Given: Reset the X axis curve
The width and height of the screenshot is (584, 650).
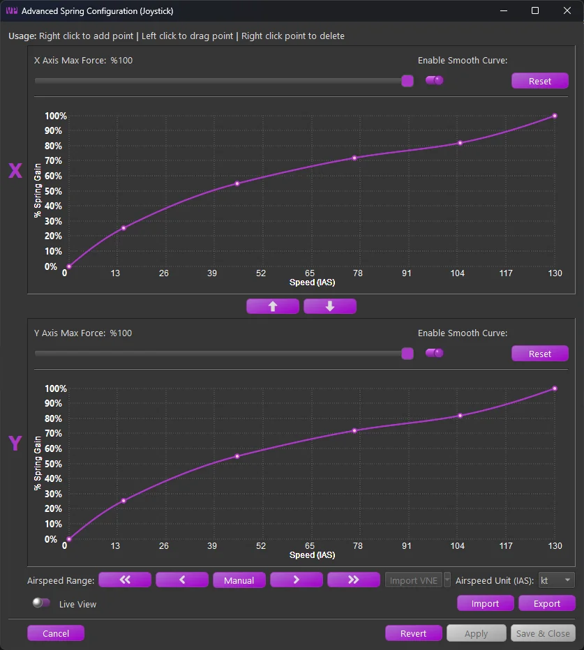Looking at the screenshot, I should [539, 81].
